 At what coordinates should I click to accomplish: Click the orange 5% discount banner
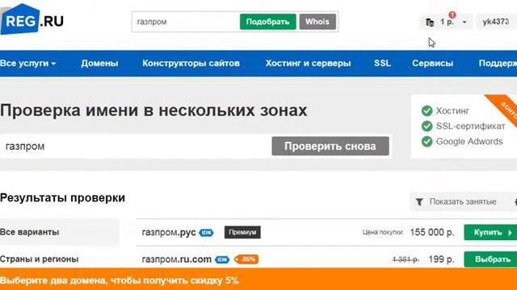point(258,280)
